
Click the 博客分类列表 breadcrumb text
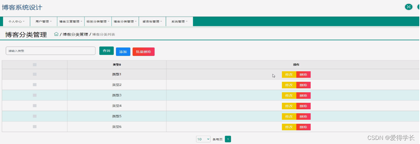coord(103,34)
